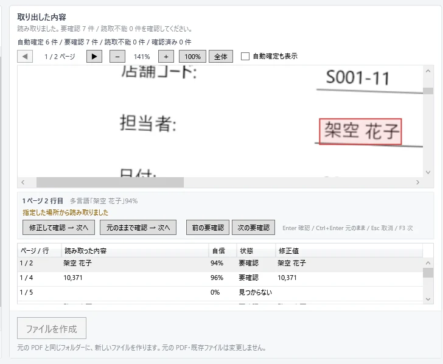Go to next page arrow button
The height and width of the screenshot is (364, 443).
[x=94, y=56]
